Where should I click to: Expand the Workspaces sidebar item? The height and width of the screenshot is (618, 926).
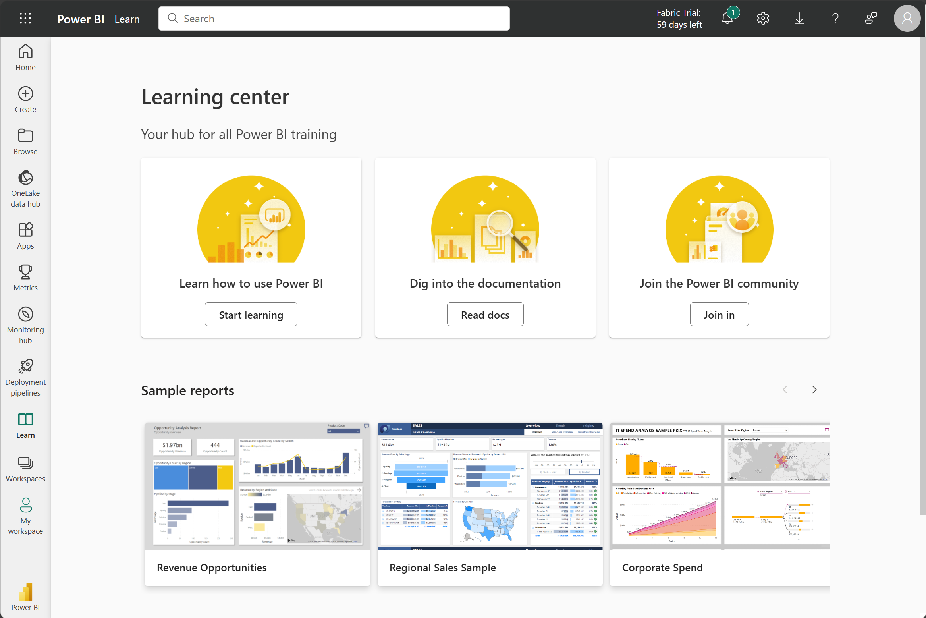tap(25, 468)
